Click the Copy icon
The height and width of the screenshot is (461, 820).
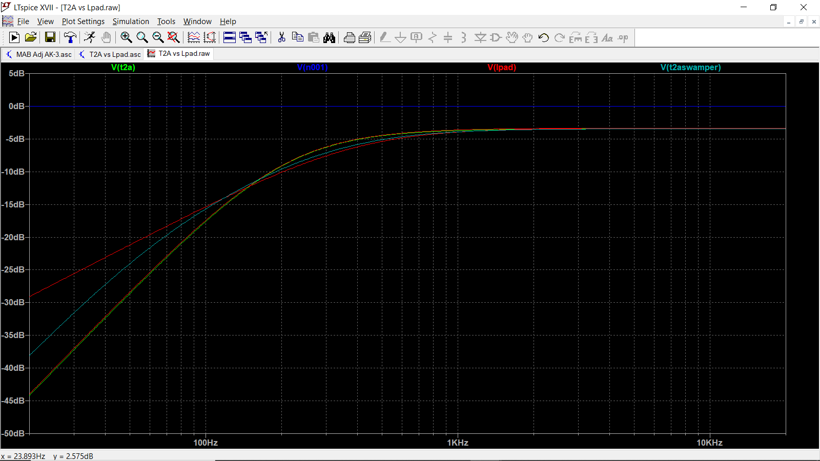point(297,37)
